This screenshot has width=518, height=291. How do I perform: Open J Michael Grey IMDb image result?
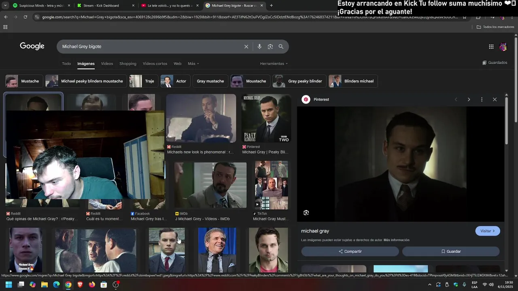[210, 185]
